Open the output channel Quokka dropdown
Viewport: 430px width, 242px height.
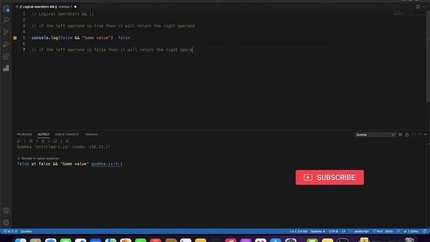tap(375, 134)
